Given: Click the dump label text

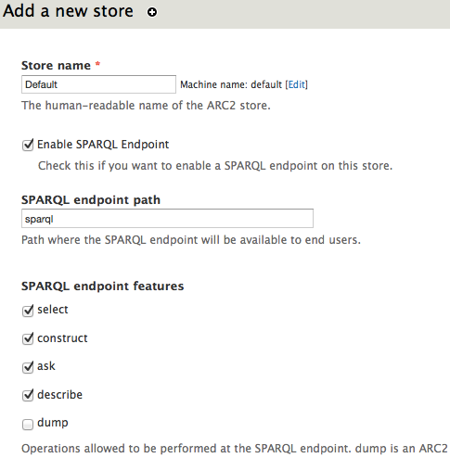Looking at the screenshot, I should pyautogui.click(x=53, y=423).
